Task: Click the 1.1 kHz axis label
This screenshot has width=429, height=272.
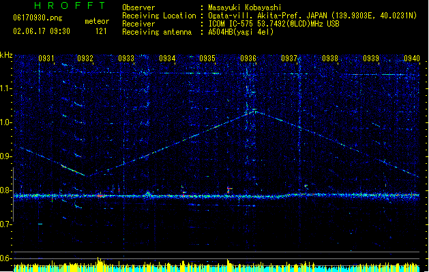Action: [x=6, y=88]
